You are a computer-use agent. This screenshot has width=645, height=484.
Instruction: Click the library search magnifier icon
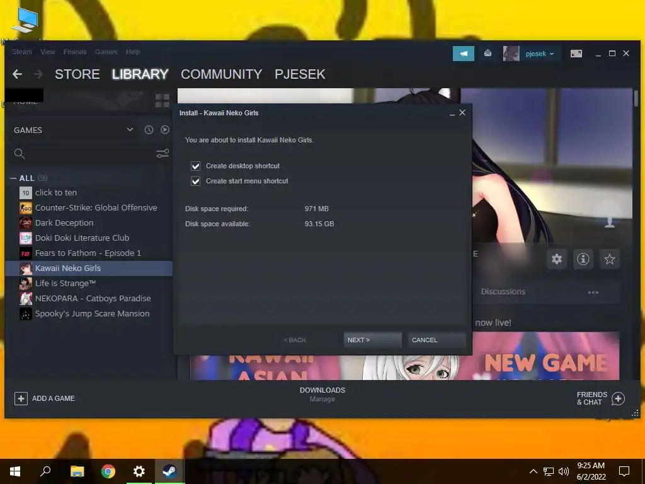tap(20, 154)
